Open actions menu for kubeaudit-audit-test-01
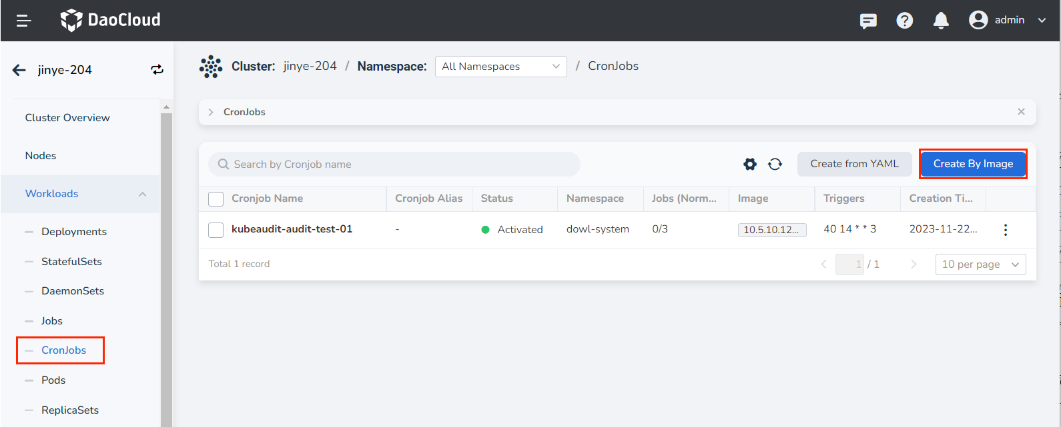This screenshot has width=1061, height=427. (x=1005, y=230)
